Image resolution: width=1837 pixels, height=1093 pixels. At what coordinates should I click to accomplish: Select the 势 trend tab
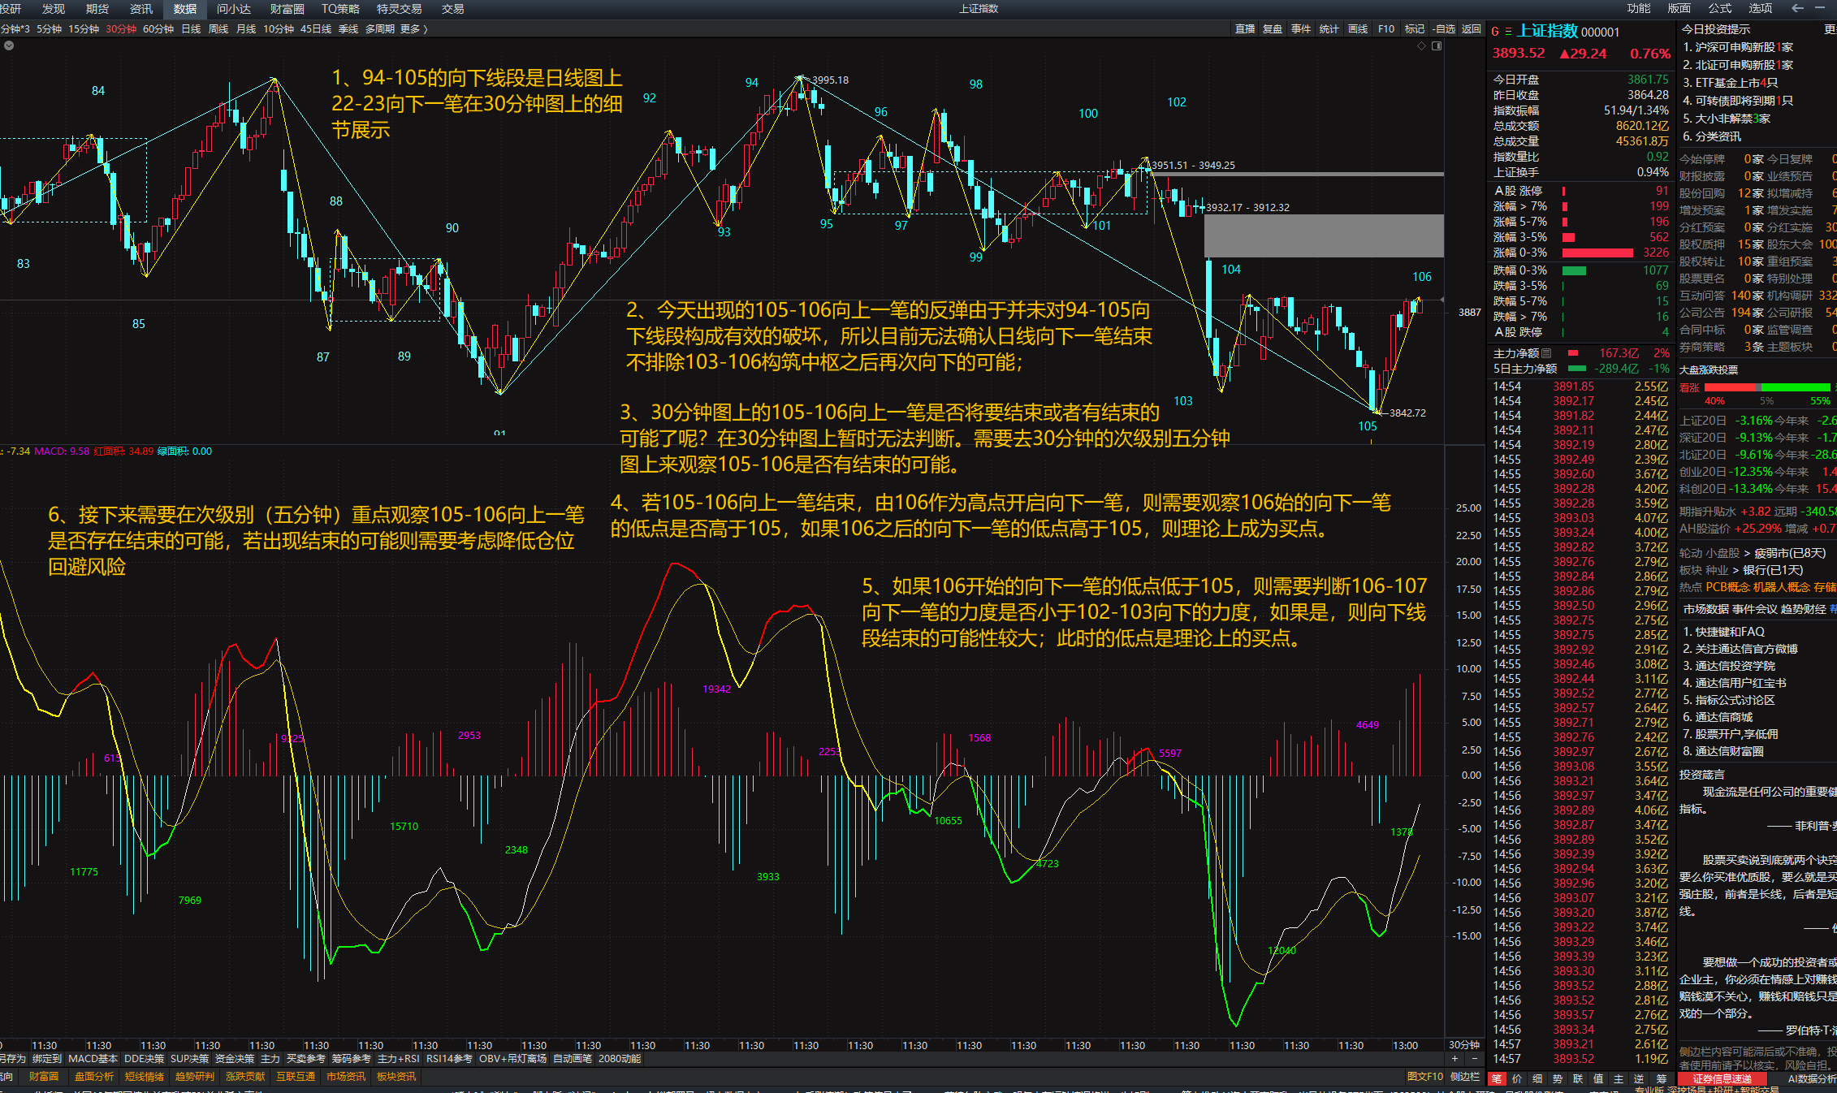point(1558,1078)
